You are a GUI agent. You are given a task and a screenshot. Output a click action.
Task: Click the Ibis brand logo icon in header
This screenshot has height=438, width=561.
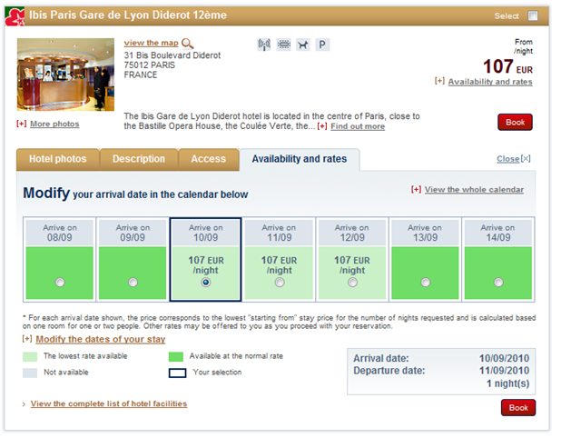click(15, 16)
